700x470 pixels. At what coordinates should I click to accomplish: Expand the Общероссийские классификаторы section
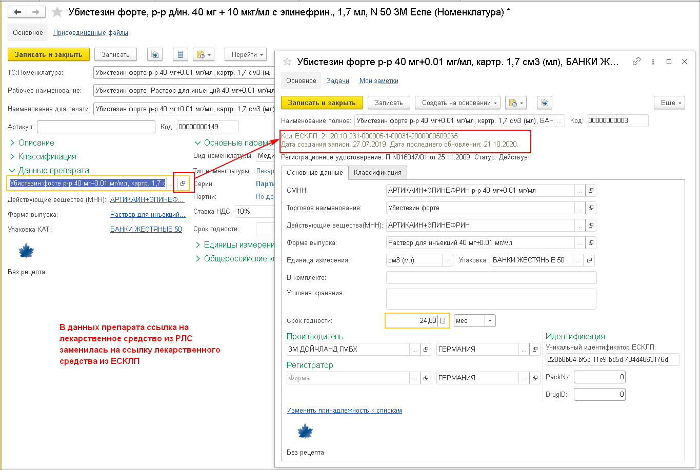pyautogui.click(x=234, y=258)
